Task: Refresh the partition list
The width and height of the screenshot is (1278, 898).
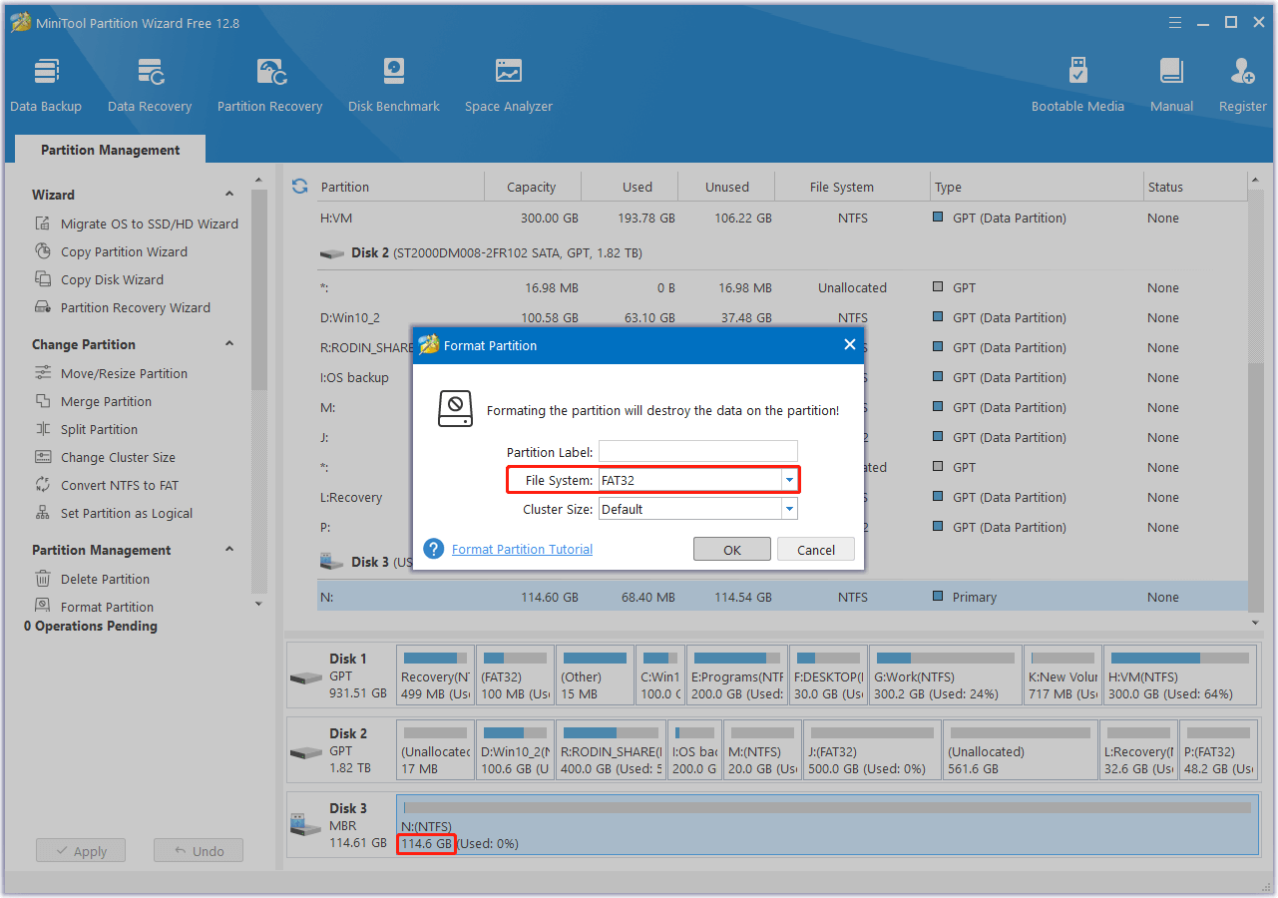Action: 299,187
